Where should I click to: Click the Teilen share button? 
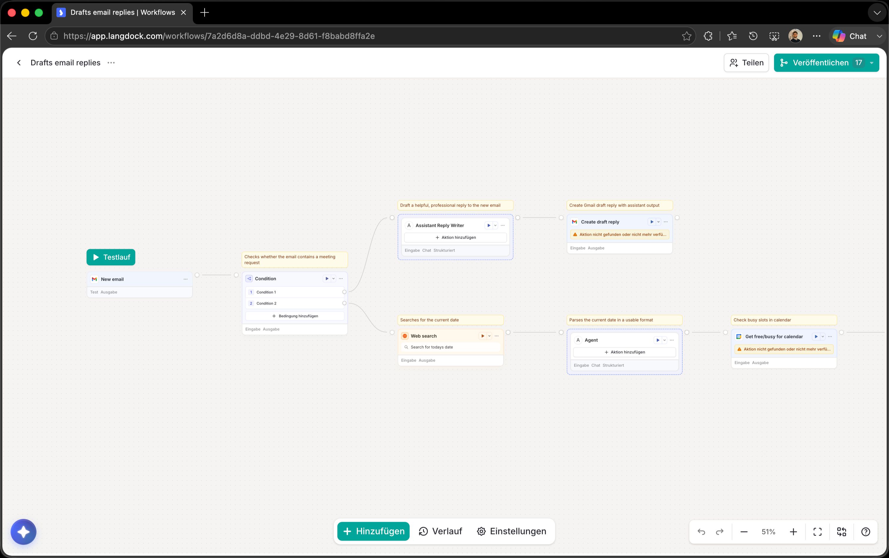(x=746, y=63)
